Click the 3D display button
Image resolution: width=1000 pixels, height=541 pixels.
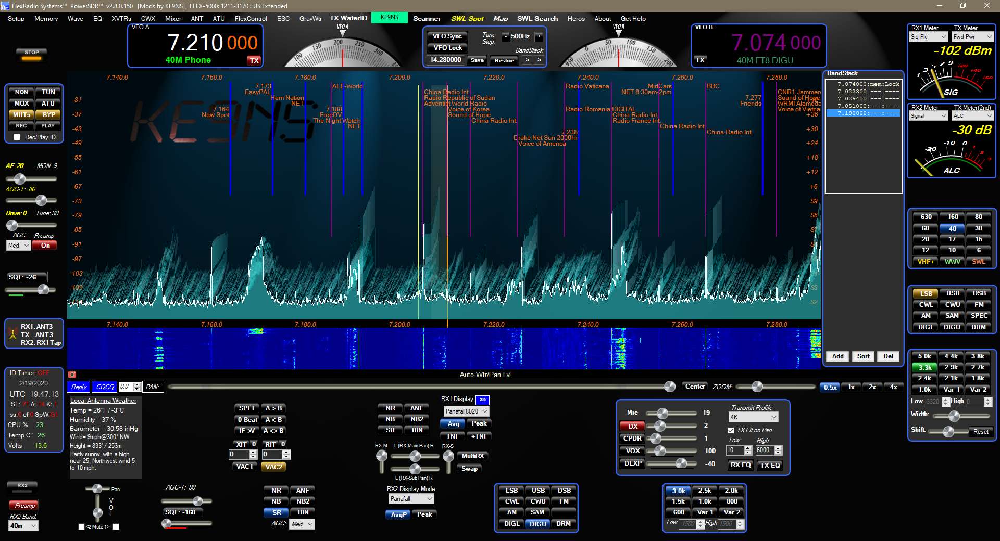click(x=483, y=400)
